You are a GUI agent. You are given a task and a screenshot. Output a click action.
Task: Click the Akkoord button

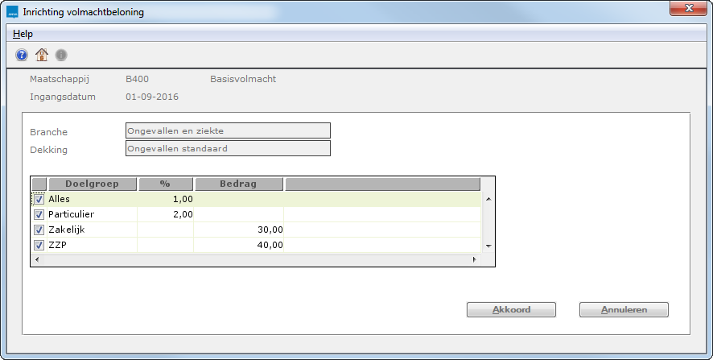(511, 309)
